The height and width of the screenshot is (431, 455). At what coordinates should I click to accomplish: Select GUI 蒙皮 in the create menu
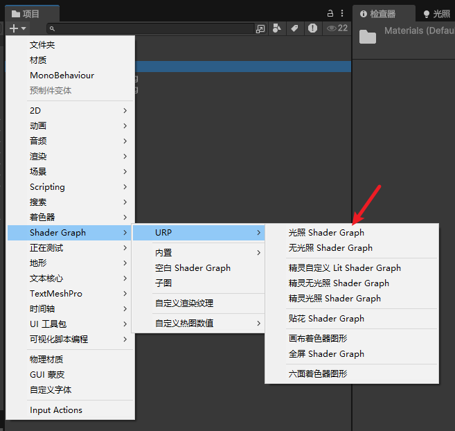(x=70, y=375)
